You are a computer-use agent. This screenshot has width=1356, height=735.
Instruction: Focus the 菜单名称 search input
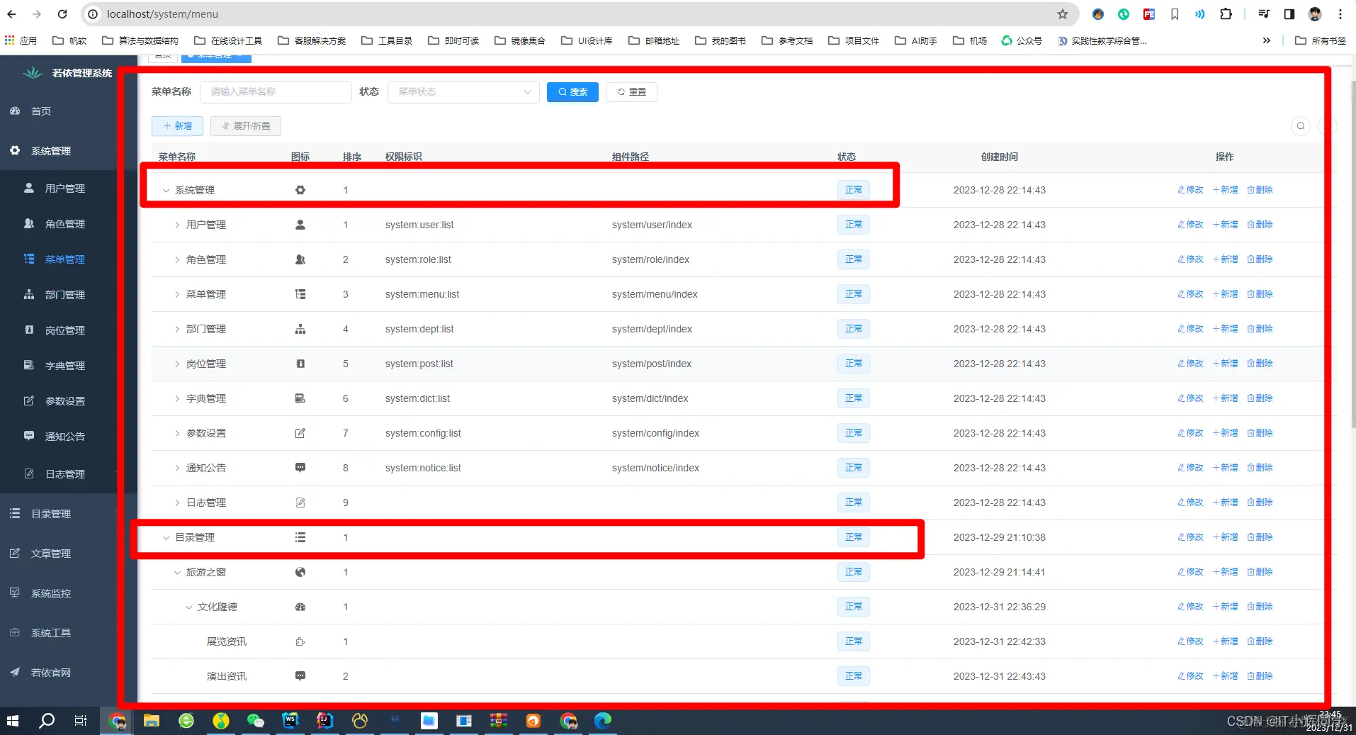[x=276, y=91]
